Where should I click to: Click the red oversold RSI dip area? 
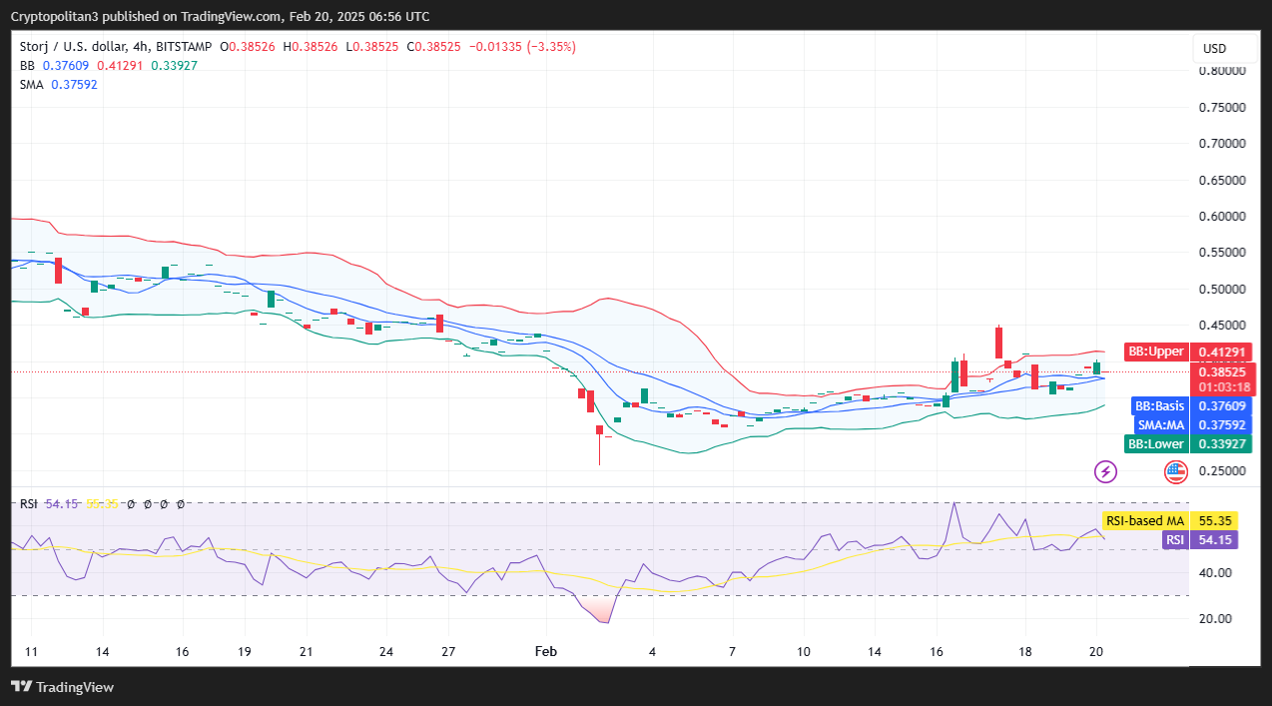click(x=599, y=611)
